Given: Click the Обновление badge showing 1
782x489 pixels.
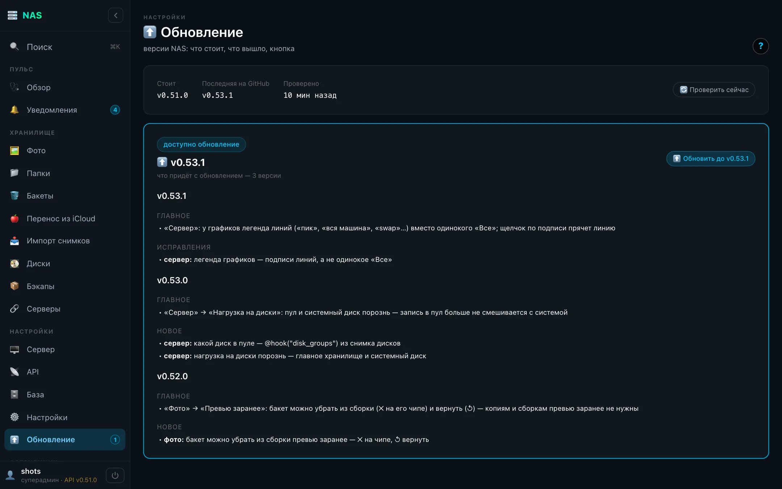Looking at the screenshot, I should point(115,439).
